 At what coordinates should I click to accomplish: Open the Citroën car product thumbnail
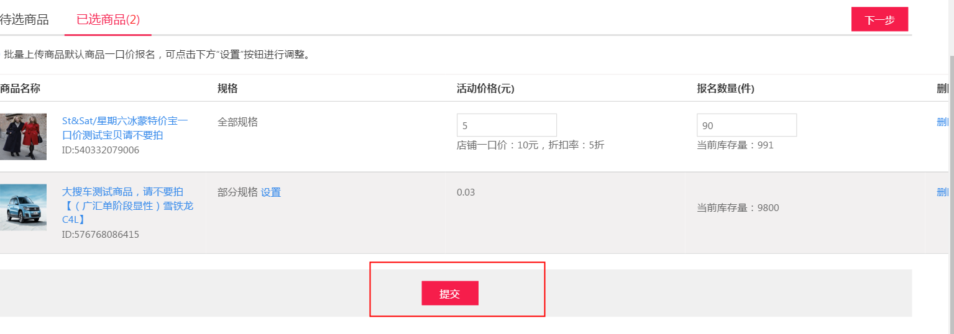[x=23, y=207]
